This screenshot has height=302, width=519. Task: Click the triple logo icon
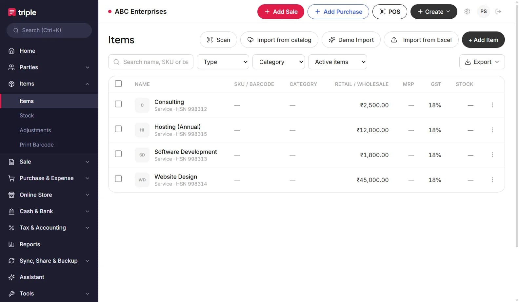coord(12,12)
